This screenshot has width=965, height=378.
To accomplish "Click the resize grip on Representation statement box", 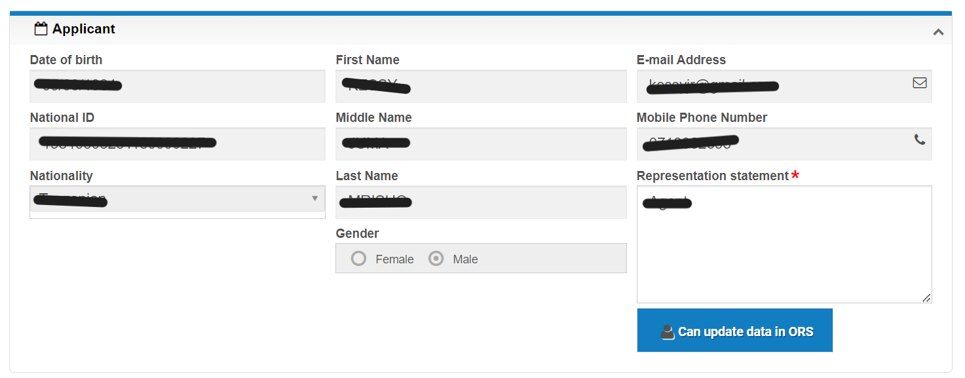I will coord(928,299).
